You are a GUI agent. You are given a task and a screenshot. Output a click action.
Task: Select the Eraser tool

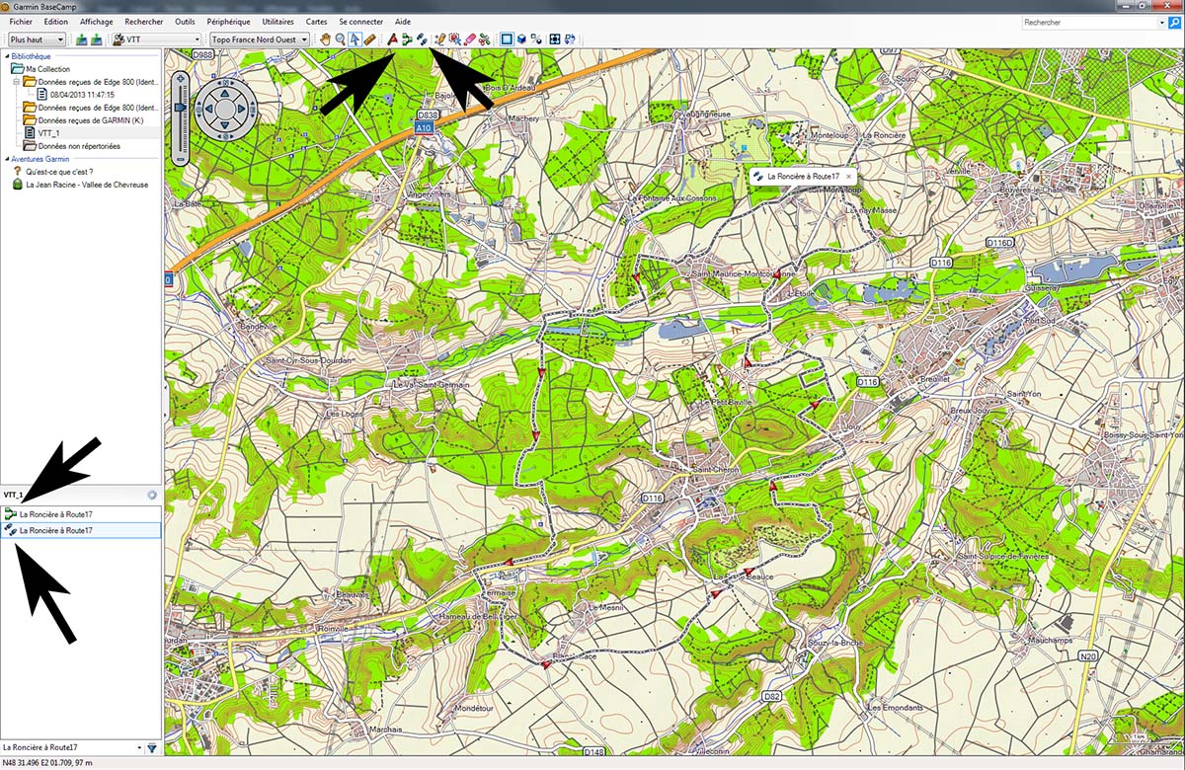(470, 39)
